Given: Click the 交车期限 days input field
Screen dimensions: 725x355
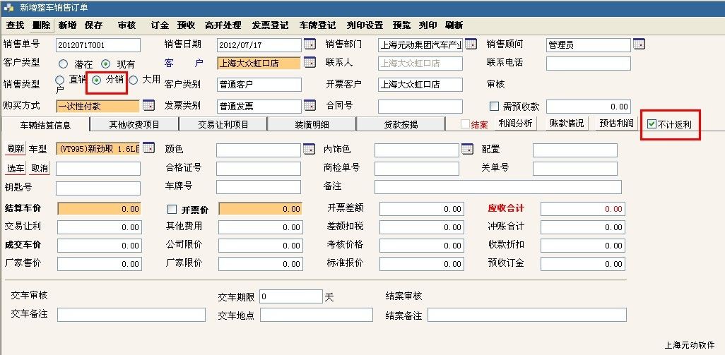Looking at the screenshot, I should [x=290, y=296].
